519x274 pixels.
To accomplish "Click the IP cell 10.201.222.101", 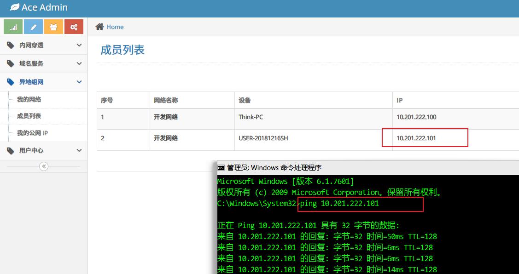I will point(416,138).
